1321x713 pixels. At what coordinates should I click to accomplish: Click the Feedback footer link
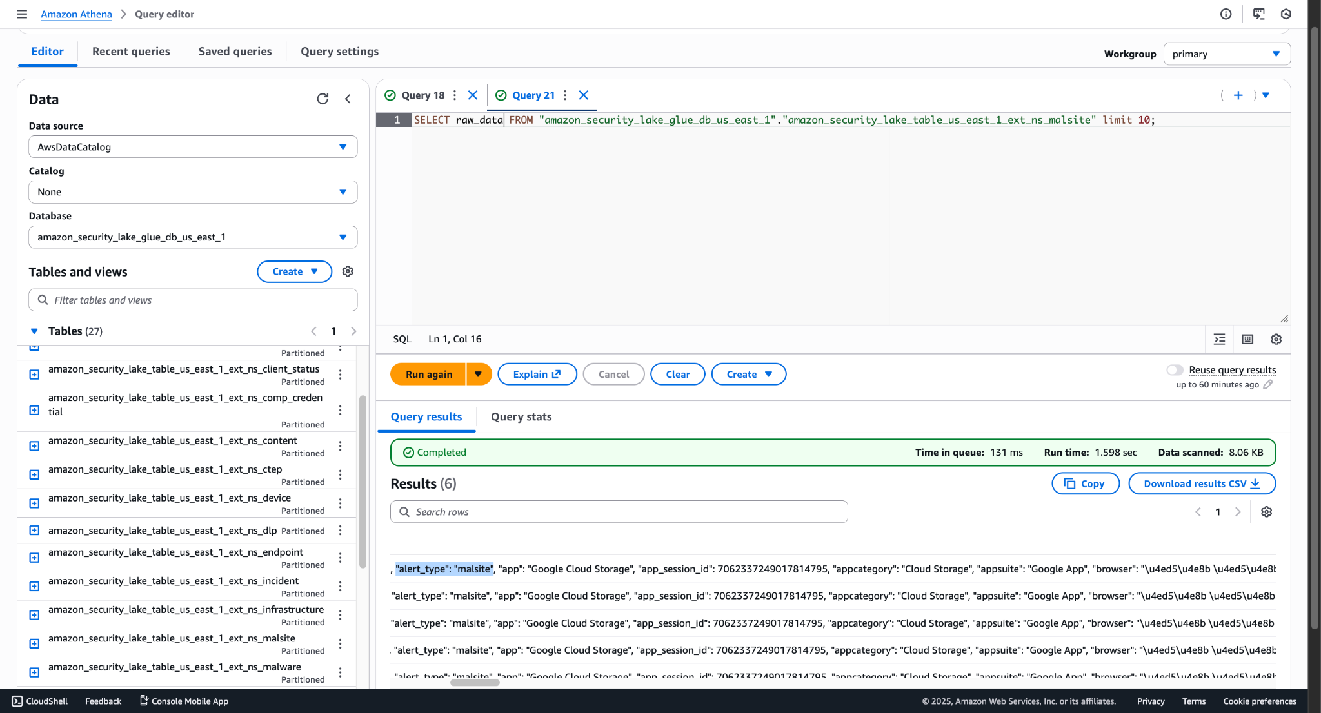103,701
